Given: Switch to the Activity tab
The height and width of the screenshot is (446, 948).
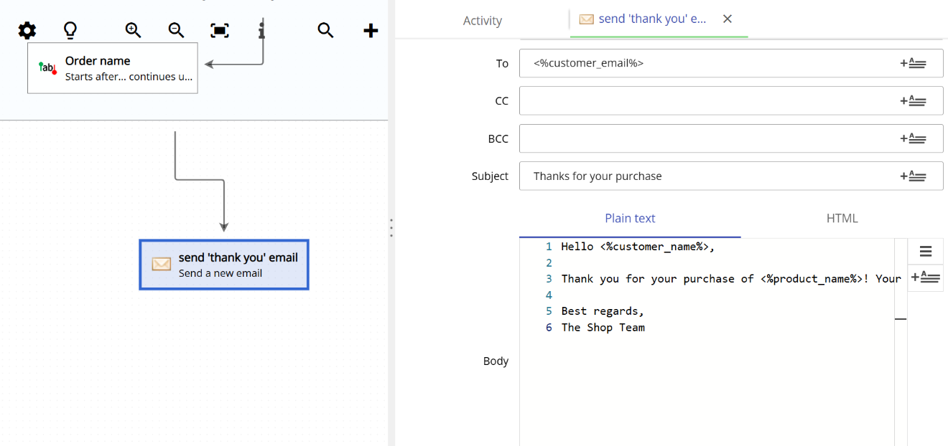Looking at the screenshot, I should (x=482, y=20).
